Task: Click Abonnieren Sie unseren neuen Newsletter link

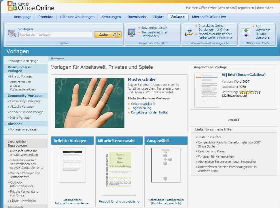Action: 227,162
